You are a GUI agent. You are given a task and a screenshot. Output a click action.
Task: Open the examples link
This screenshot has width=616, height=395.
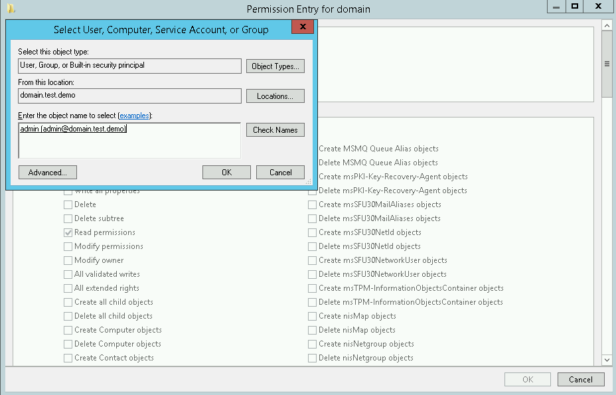[x=134, y=116]
